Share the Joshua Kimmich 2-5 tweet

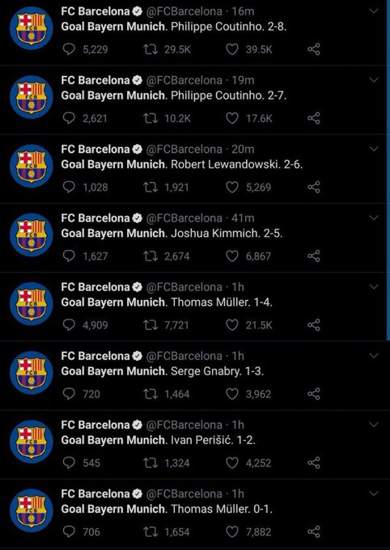pyautogui.click(x=314, y=256)
